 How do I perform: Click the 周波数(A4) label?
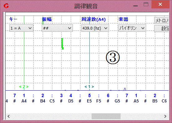[93, 19]
